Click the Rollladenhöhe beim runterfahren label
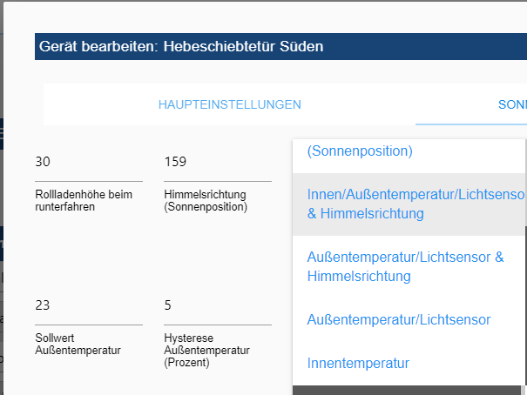Screen dimensions: 527x395 click(84, 201)
